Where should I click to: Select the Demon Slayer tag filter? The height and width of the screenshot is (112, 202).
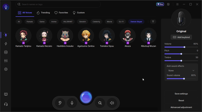point(136,21)
